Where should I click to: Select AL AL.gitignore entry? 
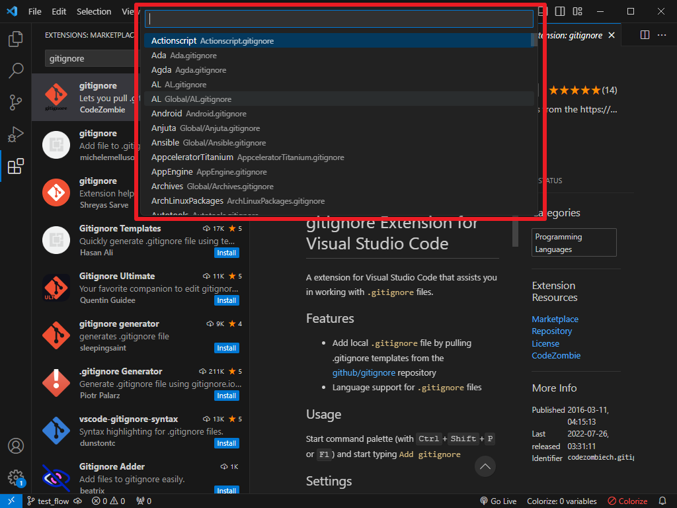coord(339,85)
